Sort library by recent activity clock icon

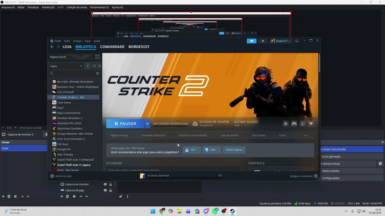(x=94, y=66)
